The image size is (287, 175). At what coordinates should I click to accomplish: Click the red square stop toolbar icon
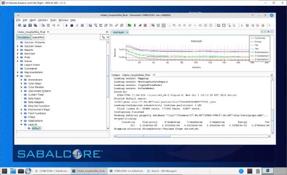click(x=145, y=26)
